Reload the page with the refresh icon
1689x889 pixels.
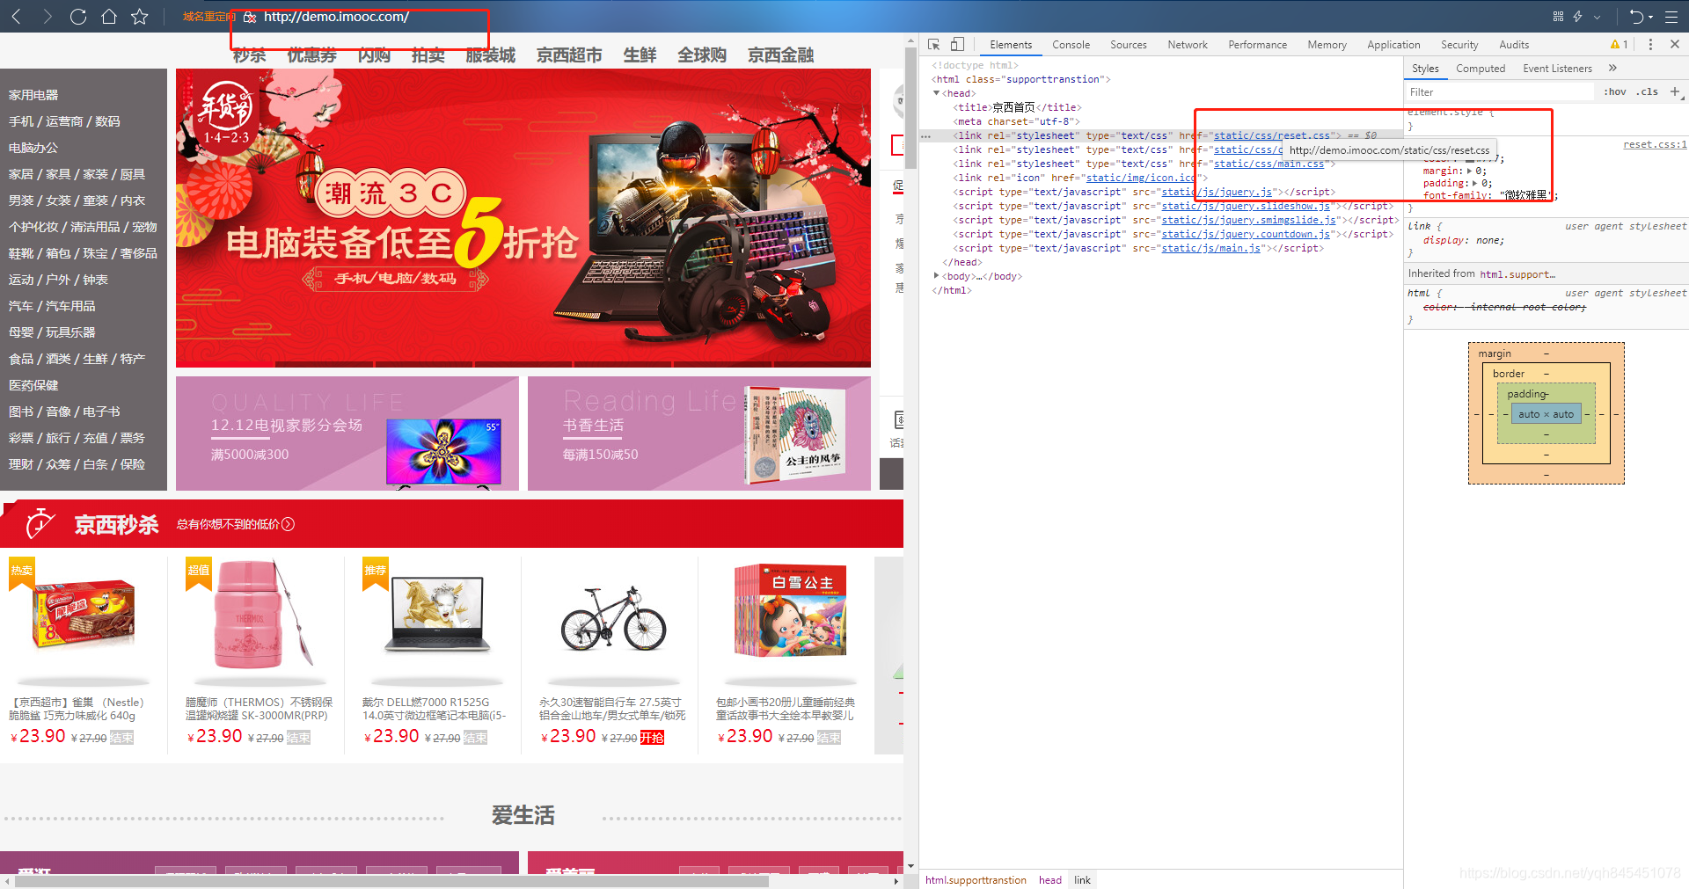click(78, 17)
